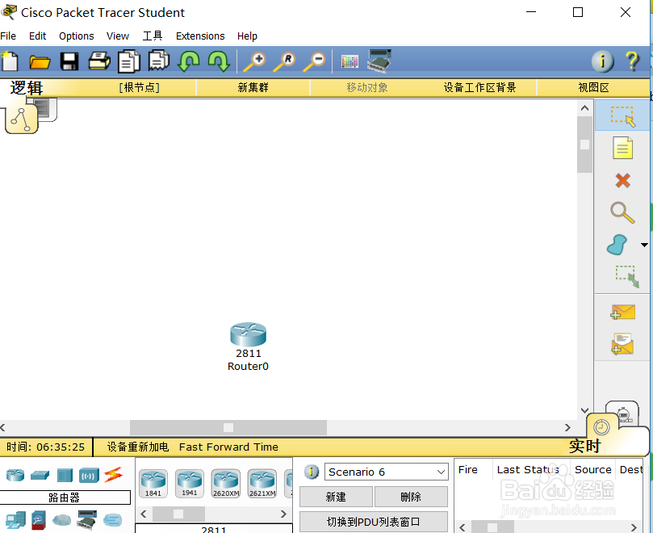Reset zoom with the R magnifier
Viewport: 653px width, 533px height.
(284, 61)
